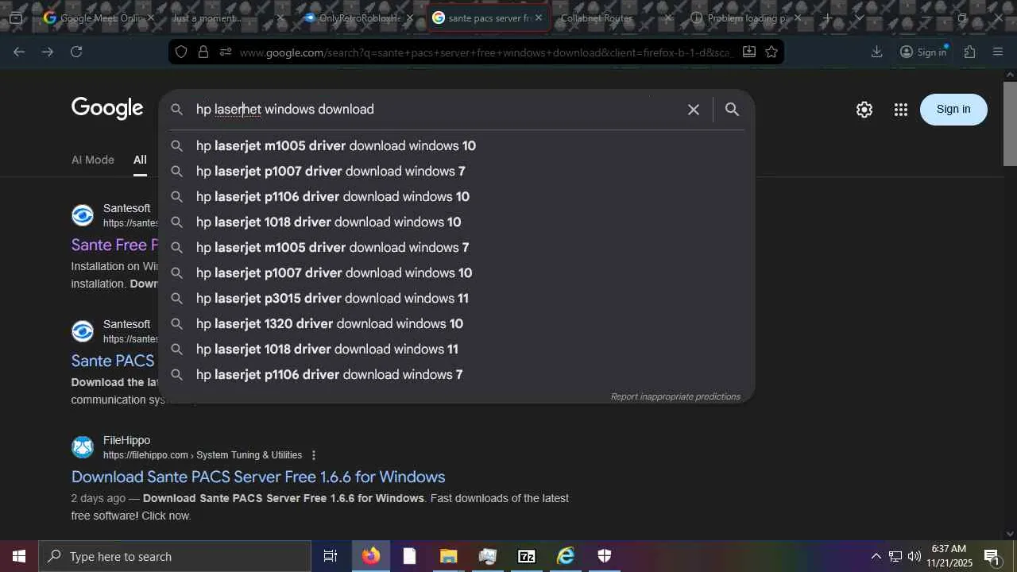Open tracking protection shield in address bar
This screenshot has height=572, width=1017.
click(x=181, y=52)
